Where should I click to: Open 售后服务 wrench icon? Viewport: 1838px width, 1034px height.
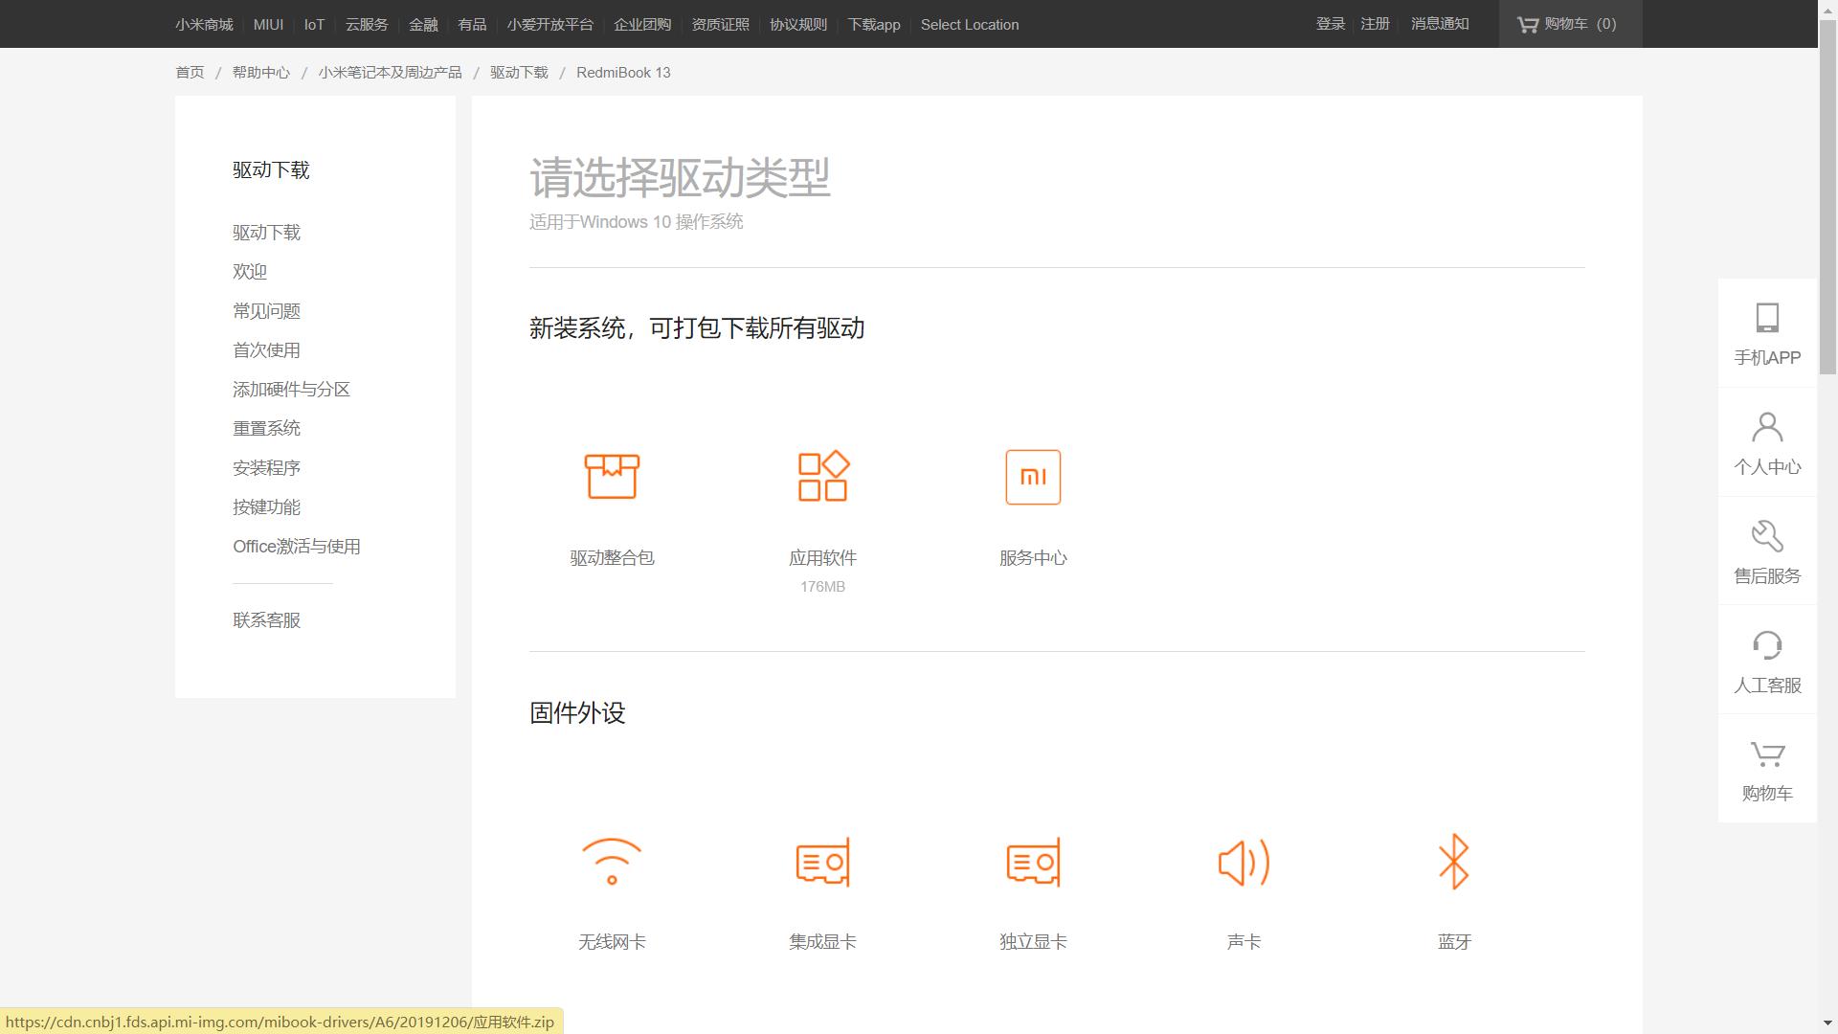point(1767,551)
